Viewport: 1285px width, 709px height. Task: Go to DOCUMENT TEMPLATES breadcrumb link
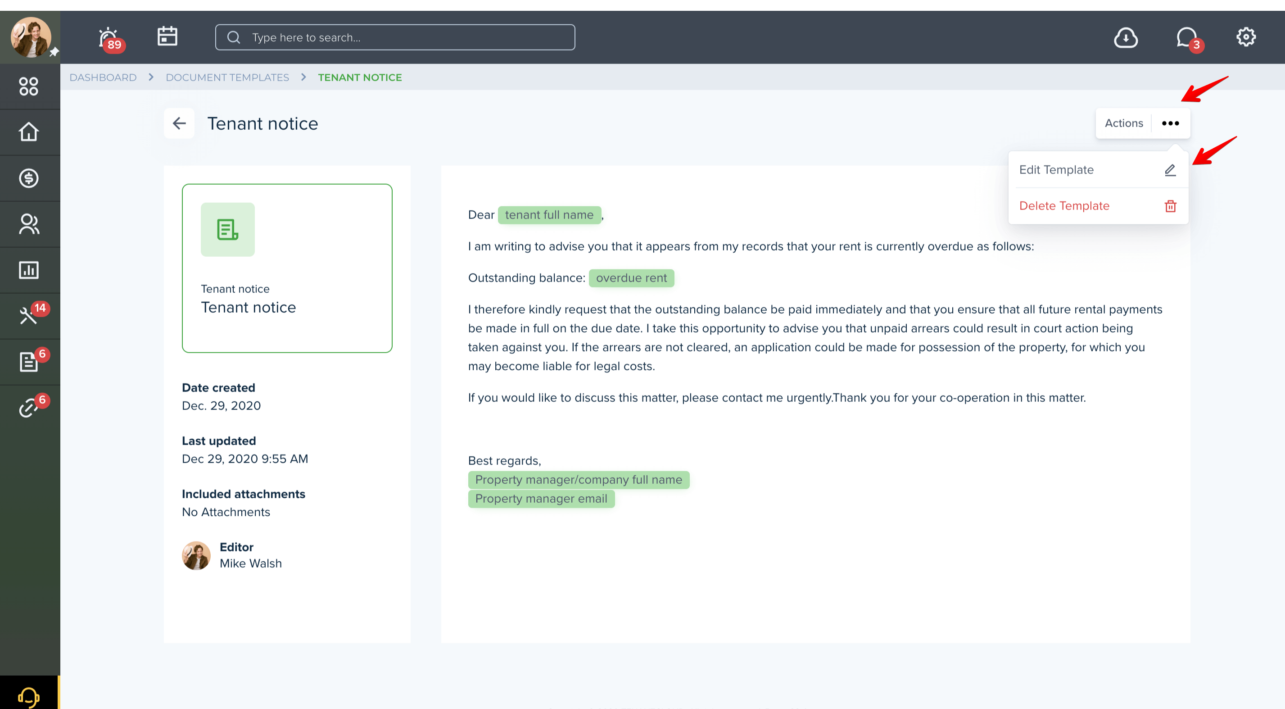227,77
